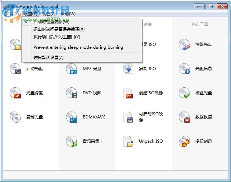231x182 pixels.
Task: Click the 复制光盘 label
Action: [35, 117]
